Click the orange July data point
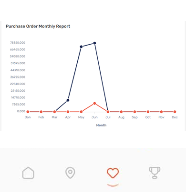The image size is (186, 192). coord(108,112)
